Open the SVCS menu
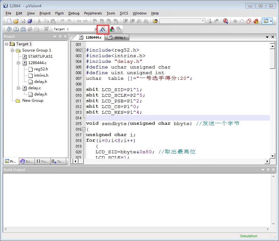The image size is (279, 241). coord(124,13)
